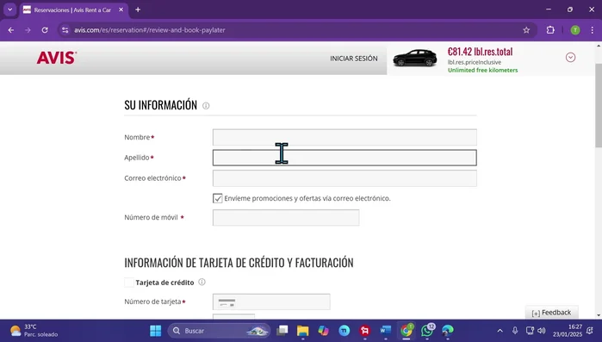Screen dimensions: 602x342
Task: Click the microphone tray icon
Action: click(515, 331)
